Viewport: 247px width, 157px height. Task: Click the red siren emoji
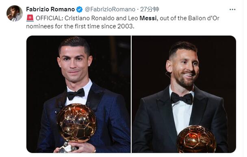[x=30, y=18]
